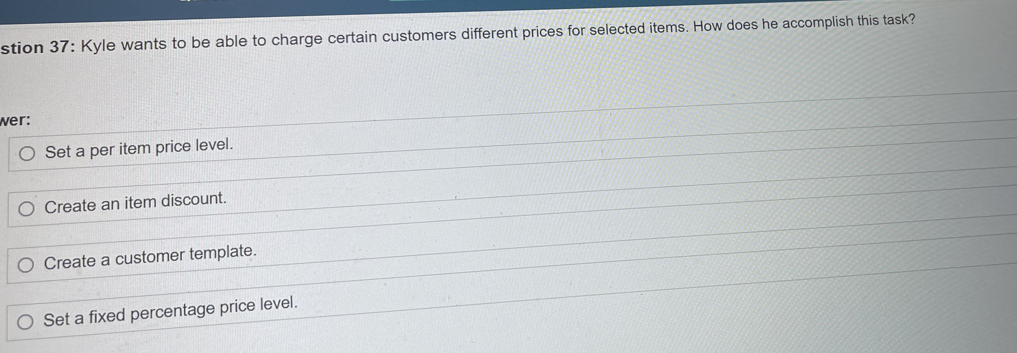The width and height of the screenshot is (1017, 353).
Task: Click the 'Set a per item price level.' label text
Action: [139, 149]
